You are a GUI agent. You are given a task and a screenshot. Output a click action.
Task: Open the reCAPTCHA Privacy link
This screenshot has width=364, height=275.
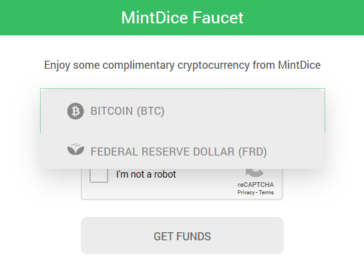(x=246, y=192)
